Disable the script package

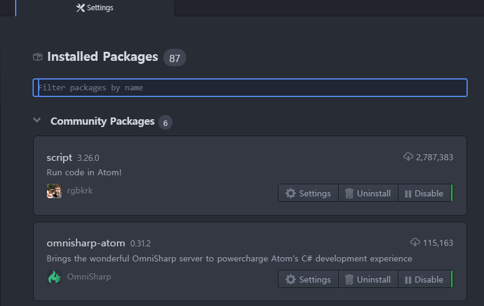(x=424, y=193)
